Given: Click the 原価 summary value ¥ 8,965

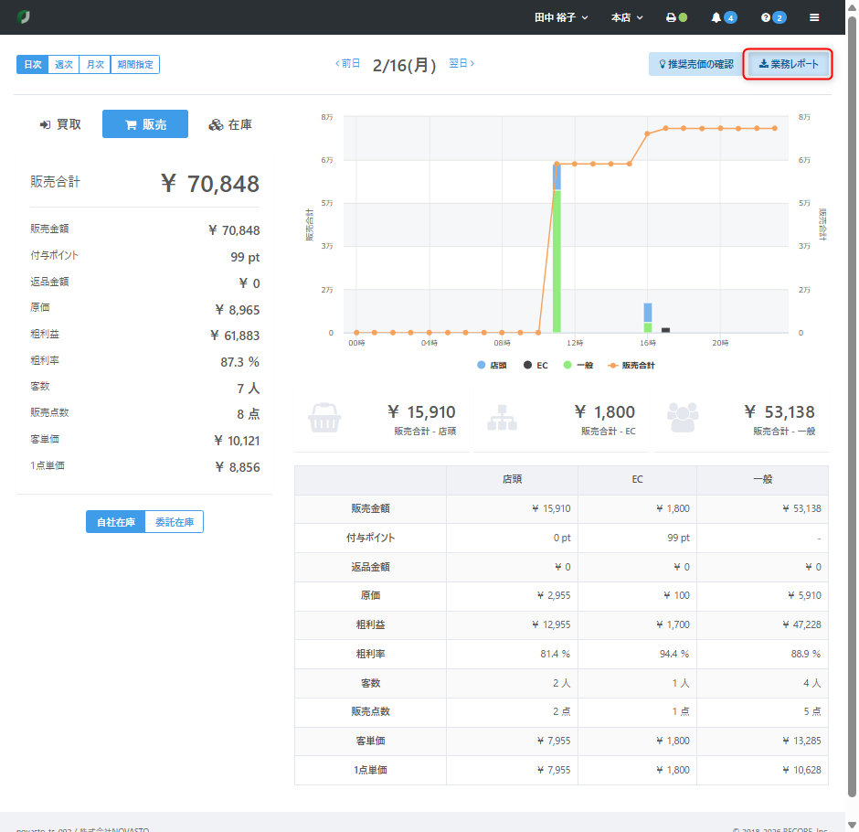Looking at the screenshot, I should (x=238, y=310).
